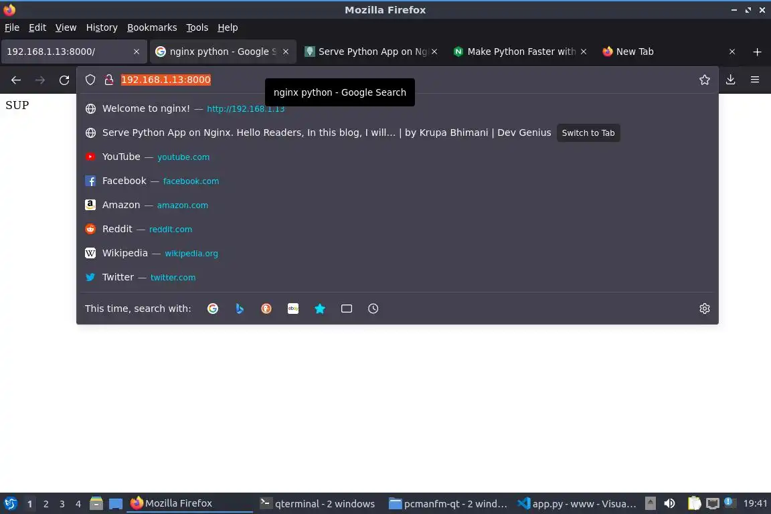The image size is (771, 514).
Task: Open a new tab with the plus button
Action: point(757,52)
